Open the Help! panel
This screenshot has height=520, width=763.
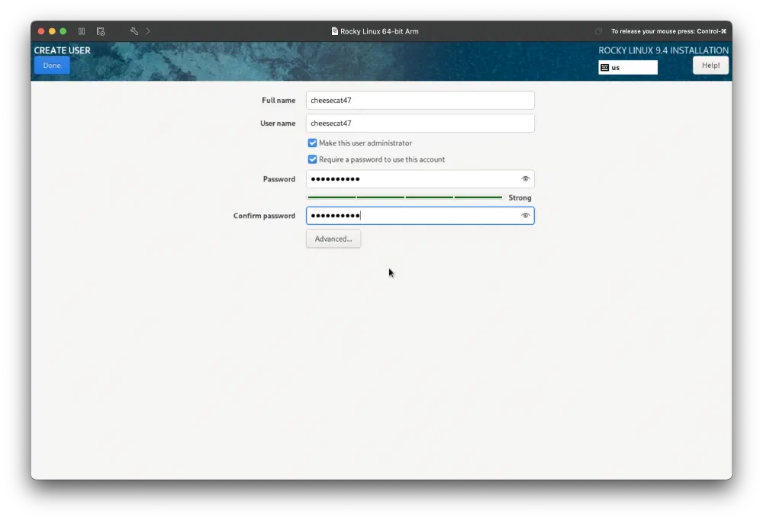(x=710, y=65)
